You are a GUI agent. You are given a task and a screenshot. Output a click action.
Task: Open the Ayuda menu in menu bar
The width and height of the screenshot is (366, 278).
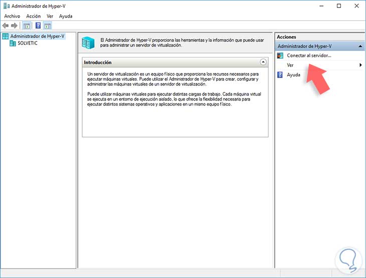click(66, 16)
